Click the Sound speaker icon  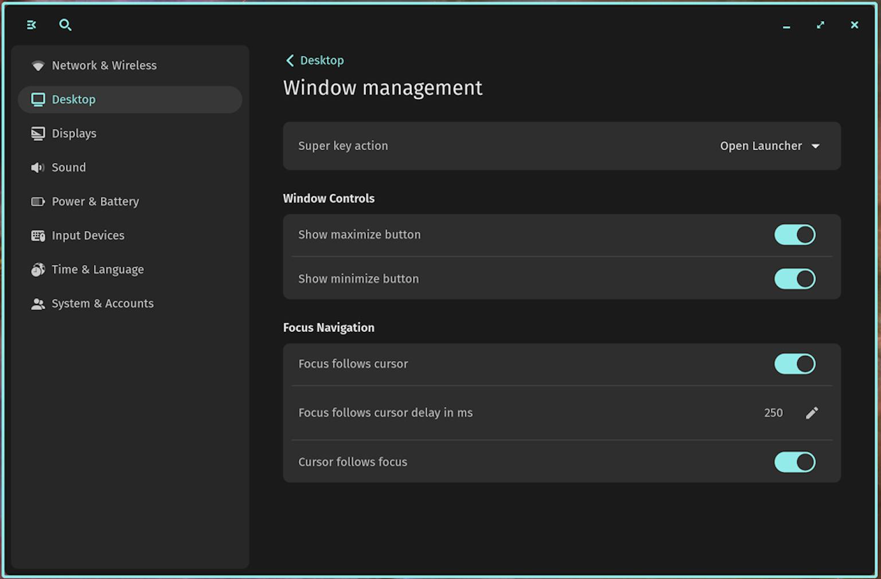coord(38,167)
